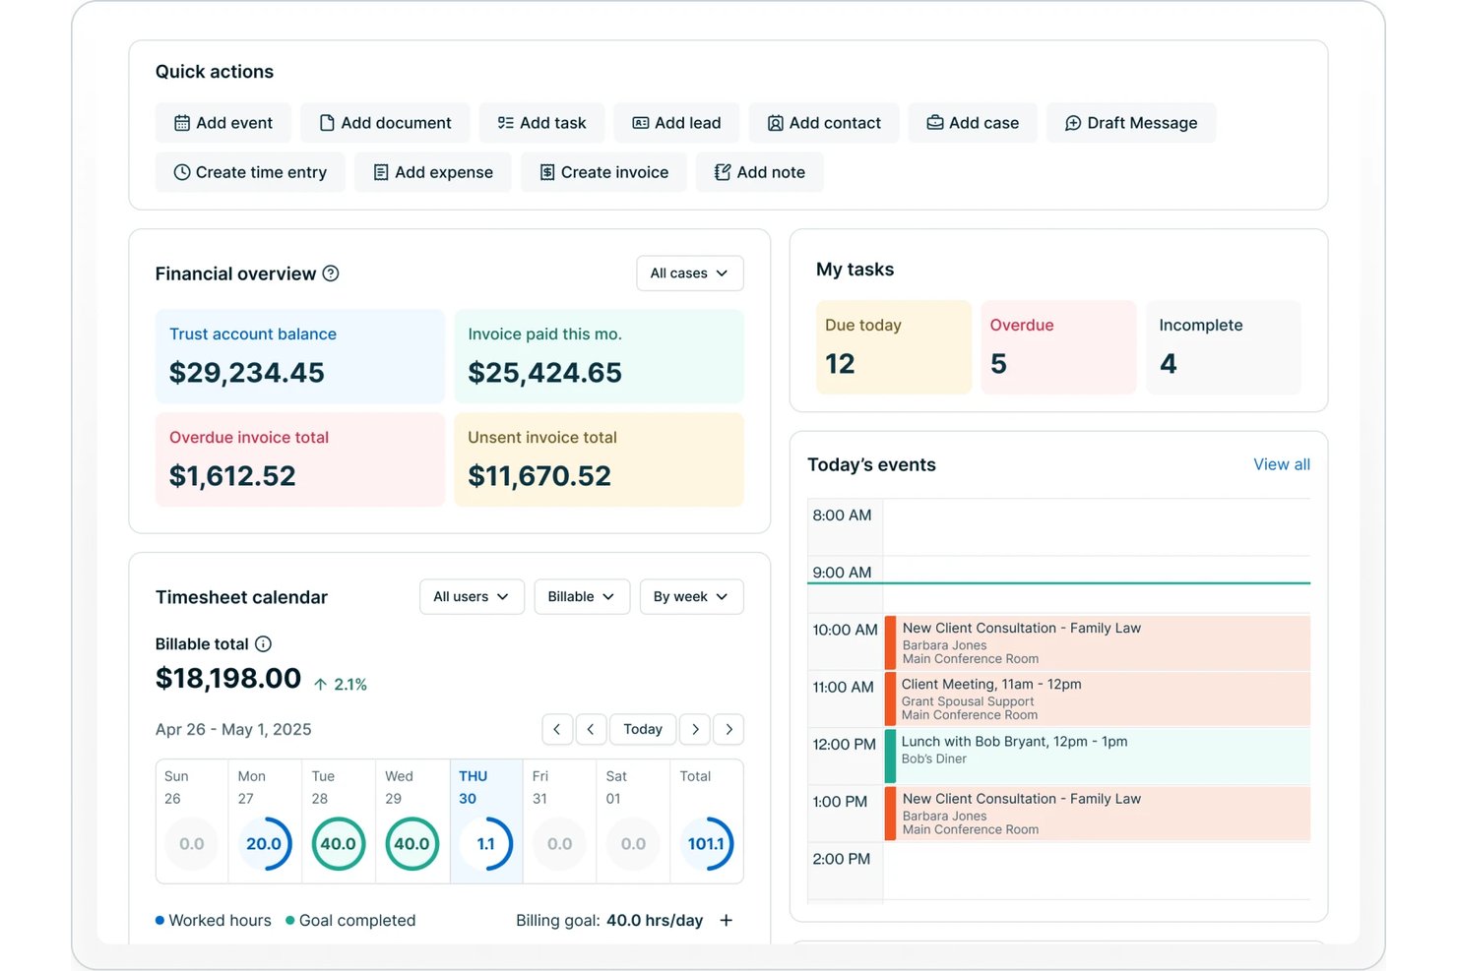Open the Incomplete tasks card

click(1224, 347)
